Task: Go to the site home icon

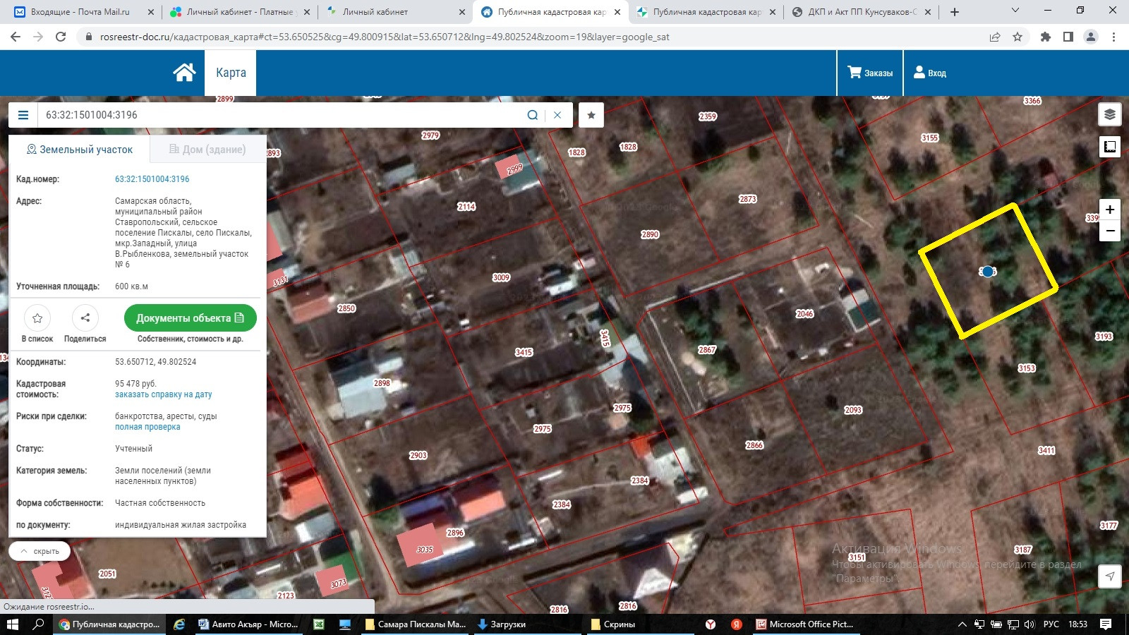Action: [184, 73]
